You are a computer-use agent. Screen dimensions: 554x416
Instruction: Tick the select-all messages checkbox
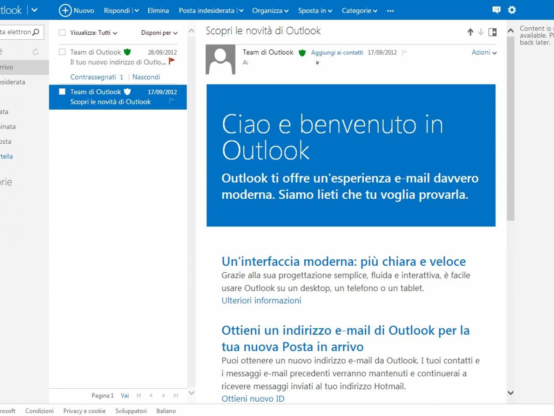(x=62, y=33)
